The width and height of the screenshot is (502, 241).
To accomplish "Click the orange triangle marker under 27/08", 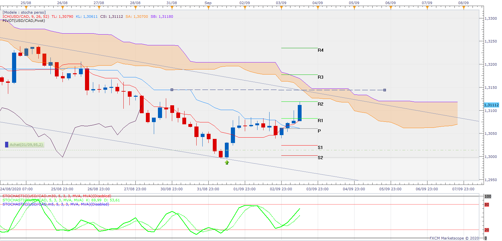I will click(x=99, y=8).
